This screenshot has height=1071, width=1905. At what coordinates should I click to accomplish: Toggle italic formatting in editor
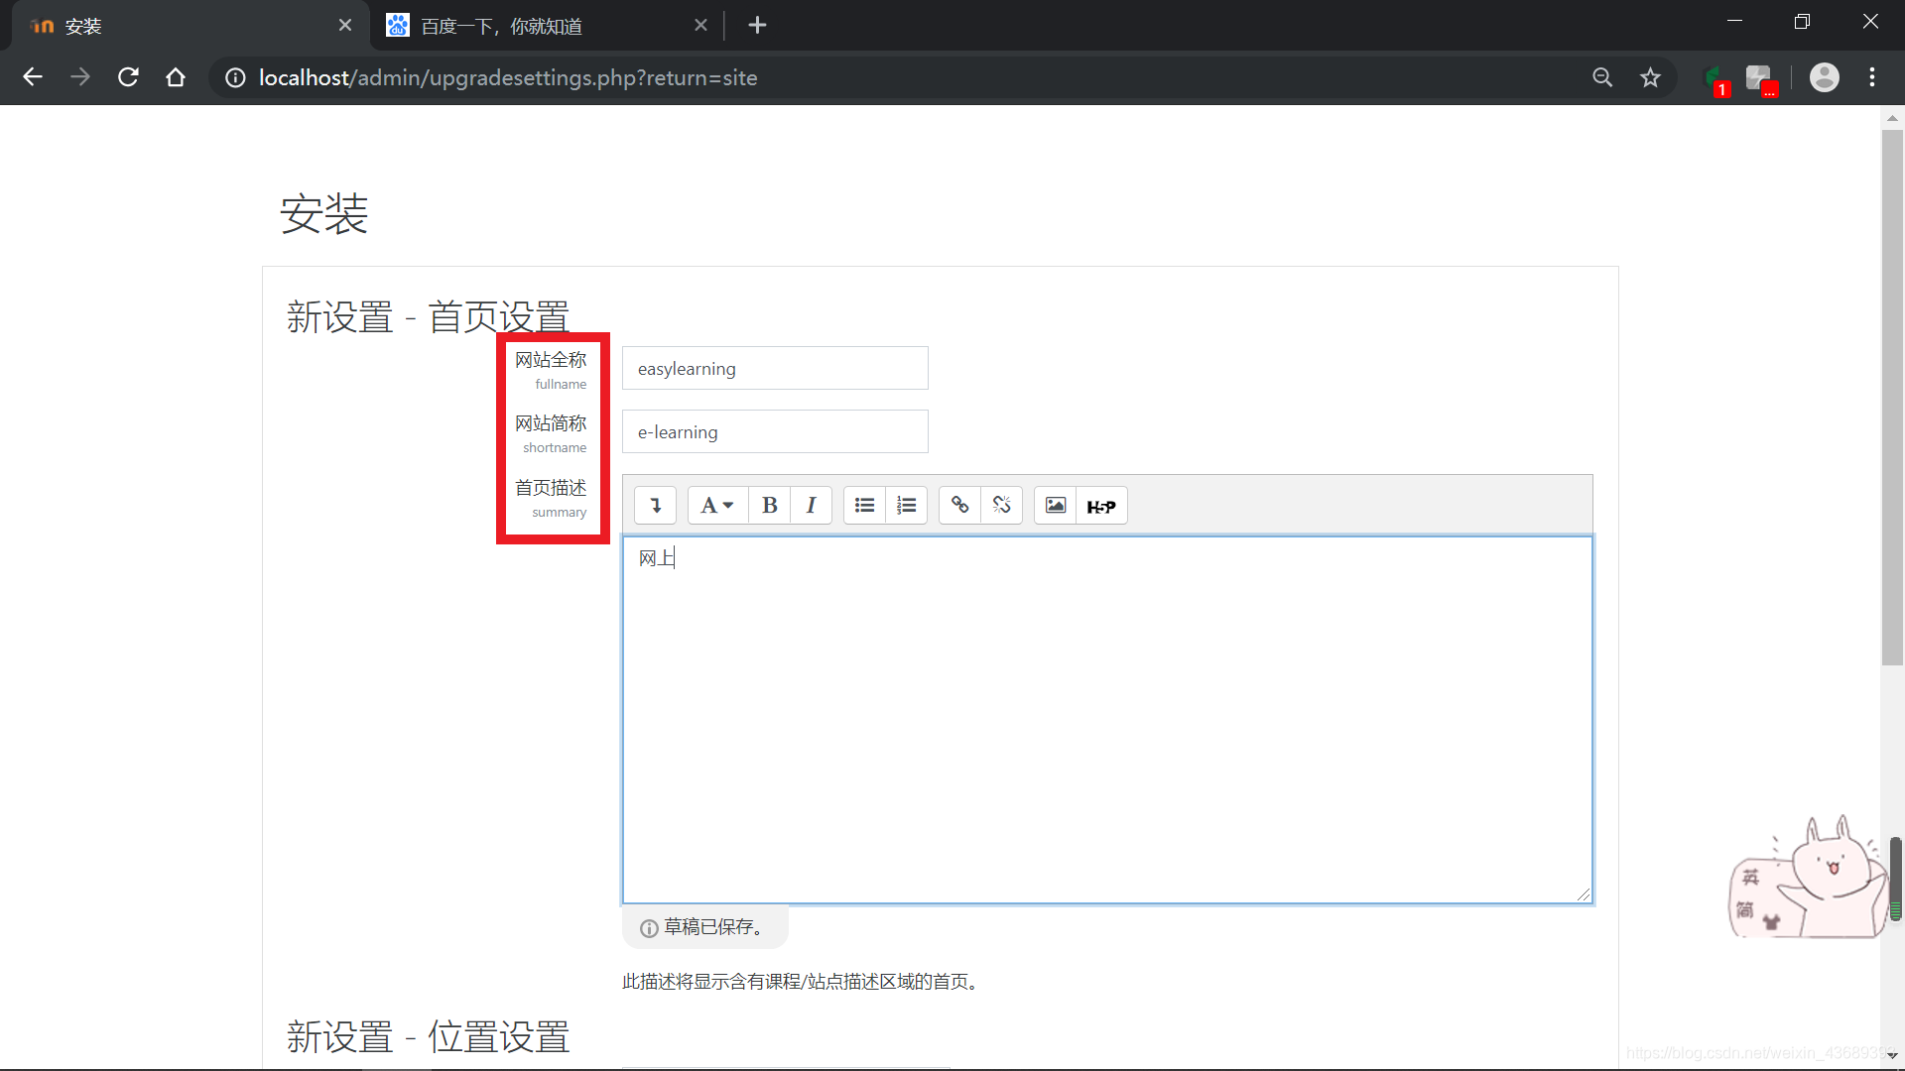pos(811,506)
